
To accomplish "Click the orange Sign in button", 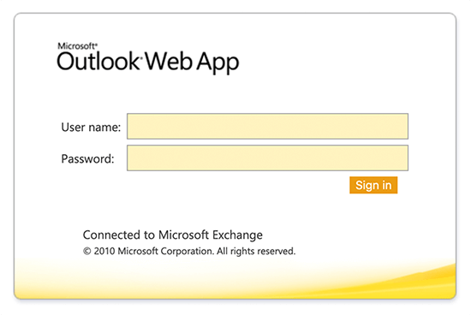I will (373, 185).
